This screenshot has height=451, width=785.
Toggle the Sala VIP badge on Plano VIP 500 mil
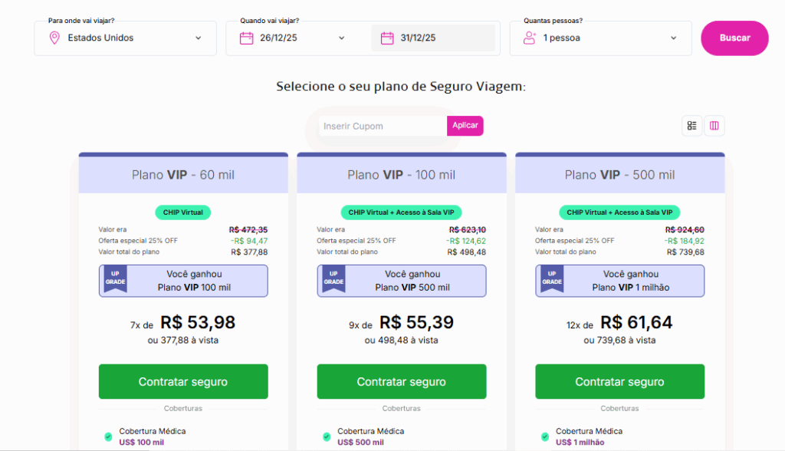pyautogui.click(x=619, y=212)
